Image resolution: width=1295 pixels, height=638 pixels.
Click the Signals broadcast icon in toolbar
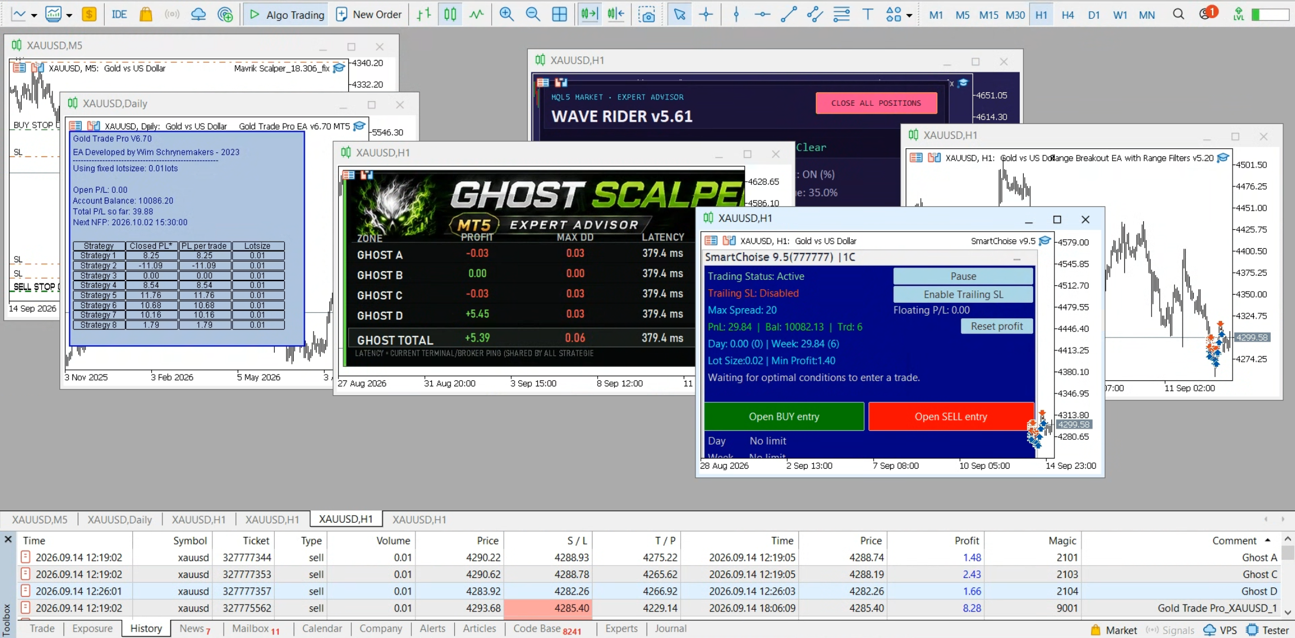[172, 14]
